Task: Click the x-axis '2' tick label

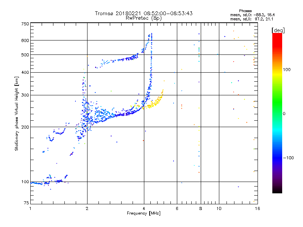Action: coord(87,208)
